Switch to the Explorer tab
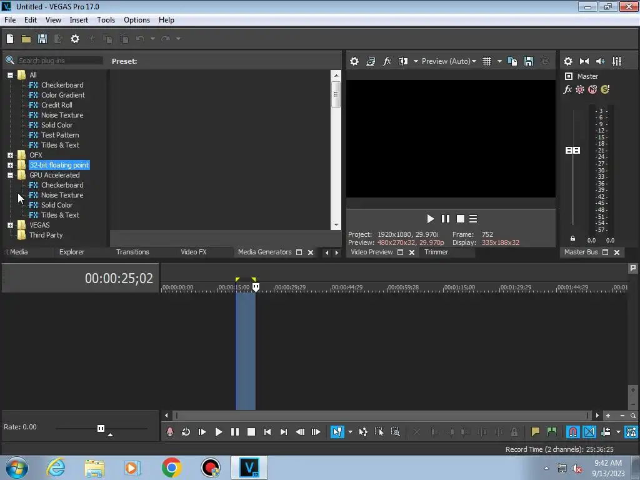This screenshot has width=640, height=480. click(72, 252)
